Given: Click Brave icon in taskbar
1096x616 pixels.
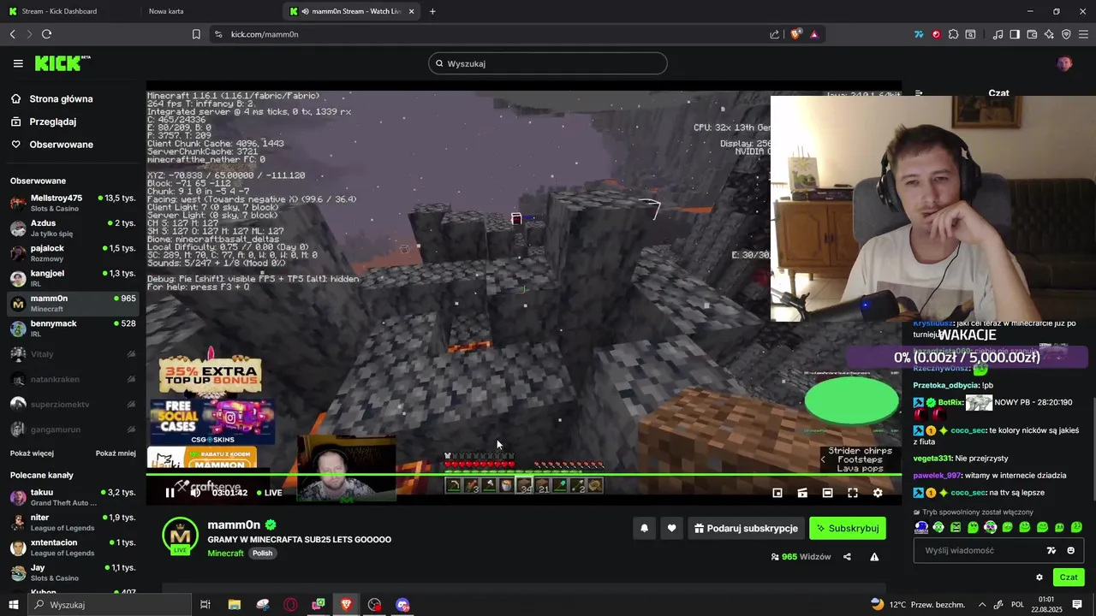Looking at the screenshot, I should pyautogui.click(x=346, y=605).
